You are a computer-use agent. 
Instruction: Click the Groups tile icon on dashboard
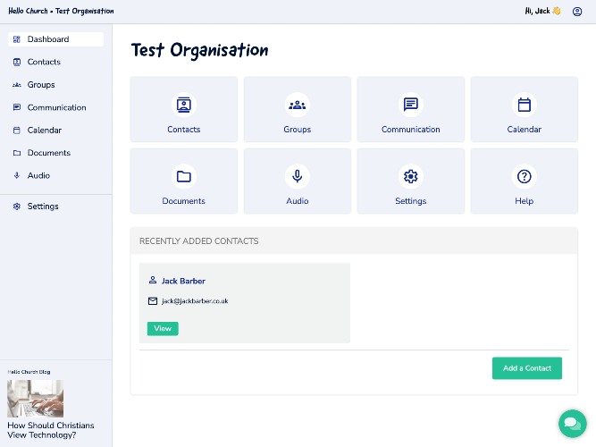pos(298,105)
